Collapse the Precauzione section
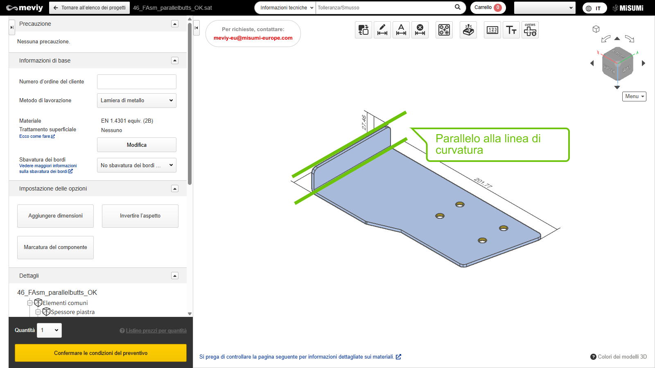655x368 pixels. (x=175, y=24)
